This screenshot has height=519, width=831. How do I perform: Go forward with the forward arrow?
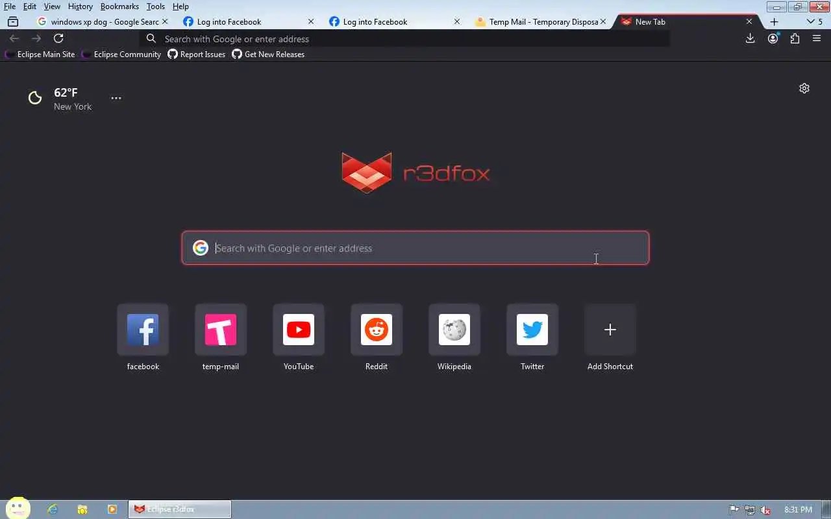coord(36,38)
